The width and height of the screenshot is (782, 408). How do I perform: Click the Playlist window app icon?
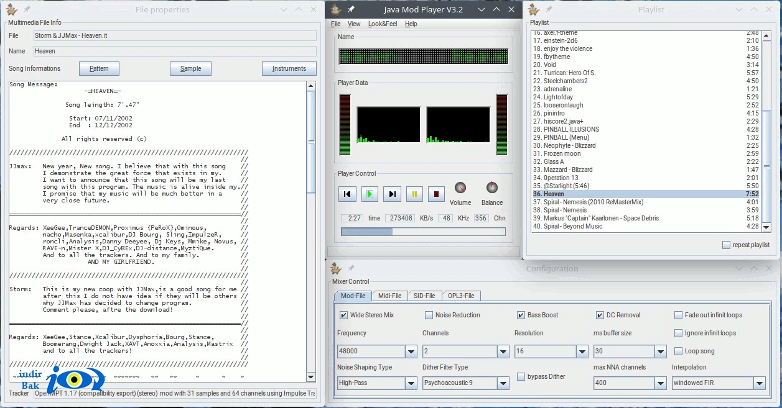coord(534,9)
